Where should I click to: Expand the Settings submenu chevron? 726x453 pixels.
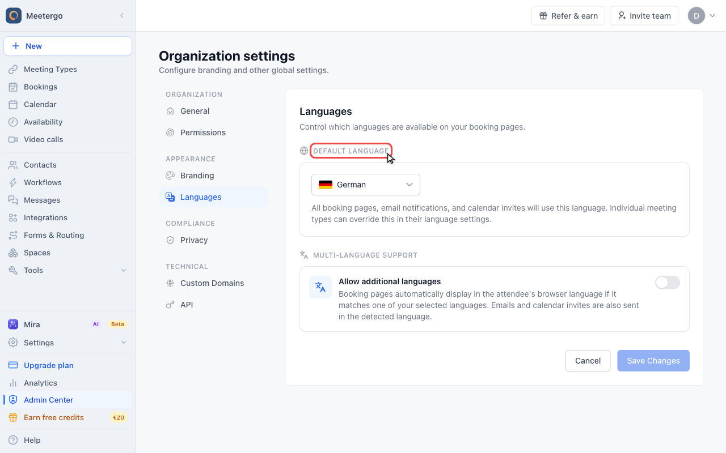(124, 343)
